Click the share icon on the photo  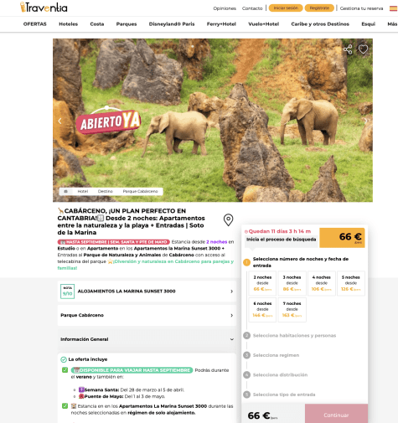(348, 49)
